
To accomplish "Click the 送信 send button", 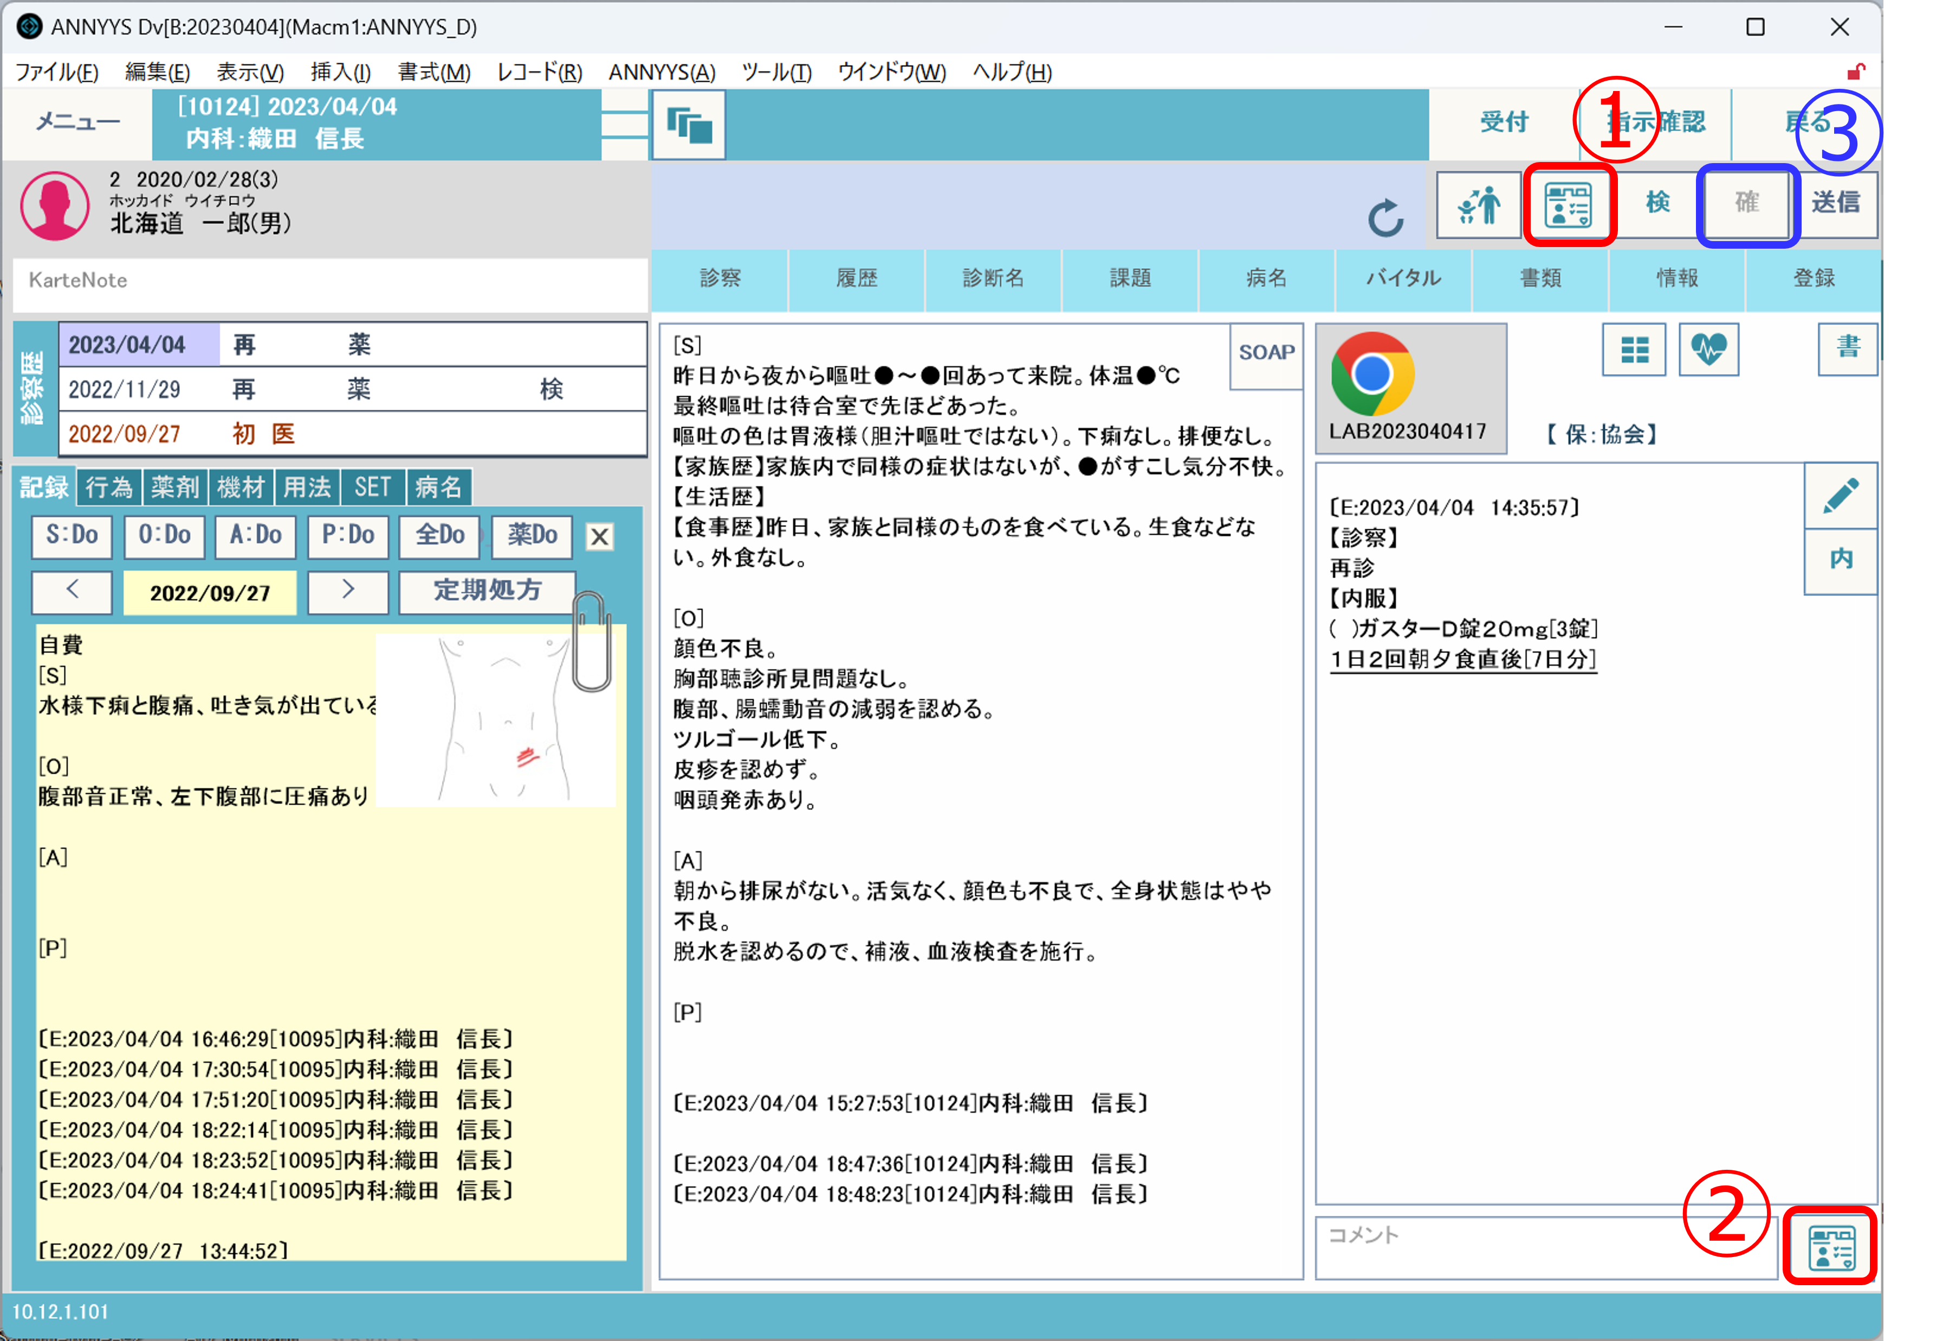I will 1836,204.
